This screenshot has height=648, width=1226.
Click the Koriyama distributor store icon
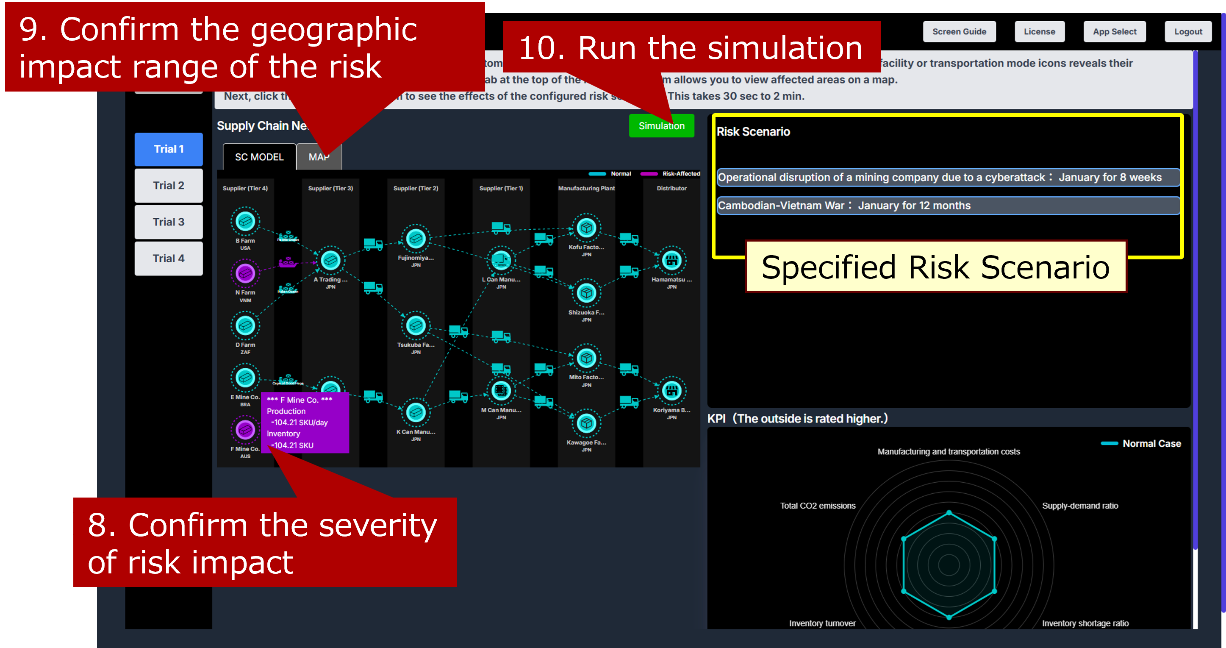click(x=671, y=391)
